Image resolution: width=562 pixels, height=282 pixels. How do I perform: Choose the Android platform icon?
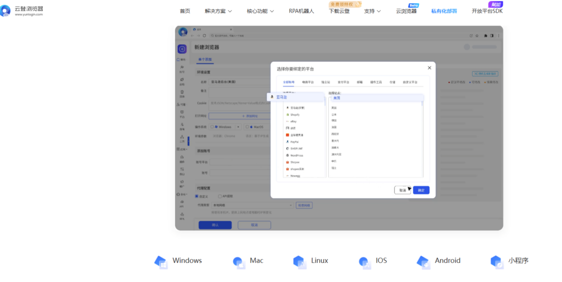coord(422,261)
